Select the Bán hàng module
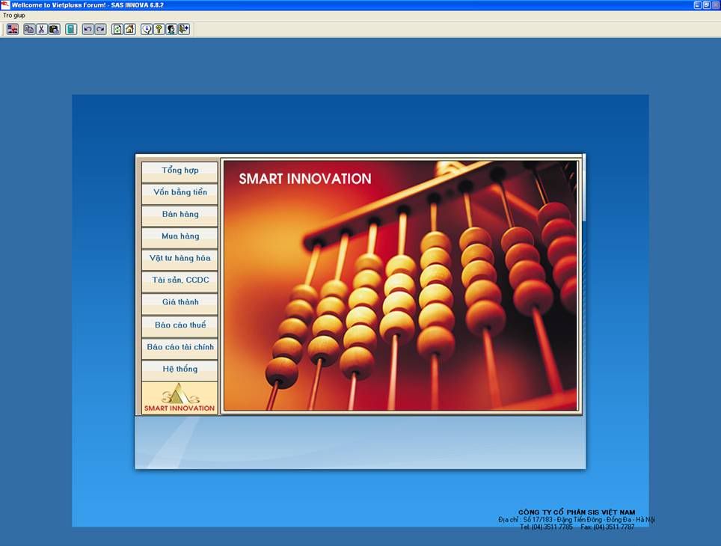The image size is (721, 546). (x=180, y=215)
